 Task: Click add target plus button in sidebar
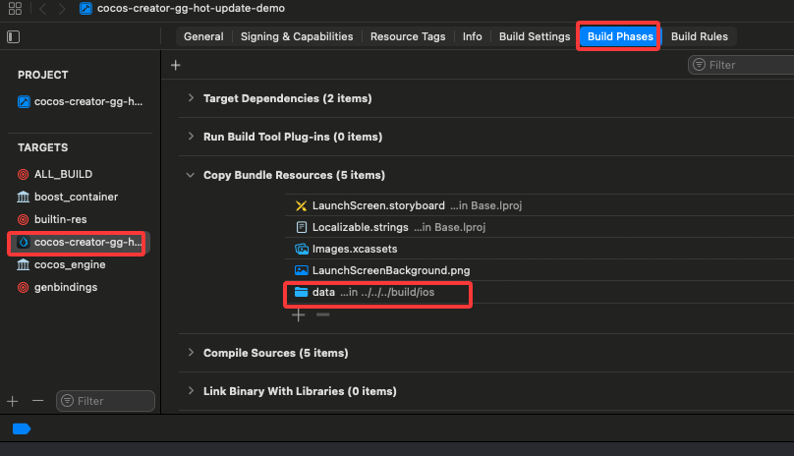pyautogui.click(x=13, y=401)
